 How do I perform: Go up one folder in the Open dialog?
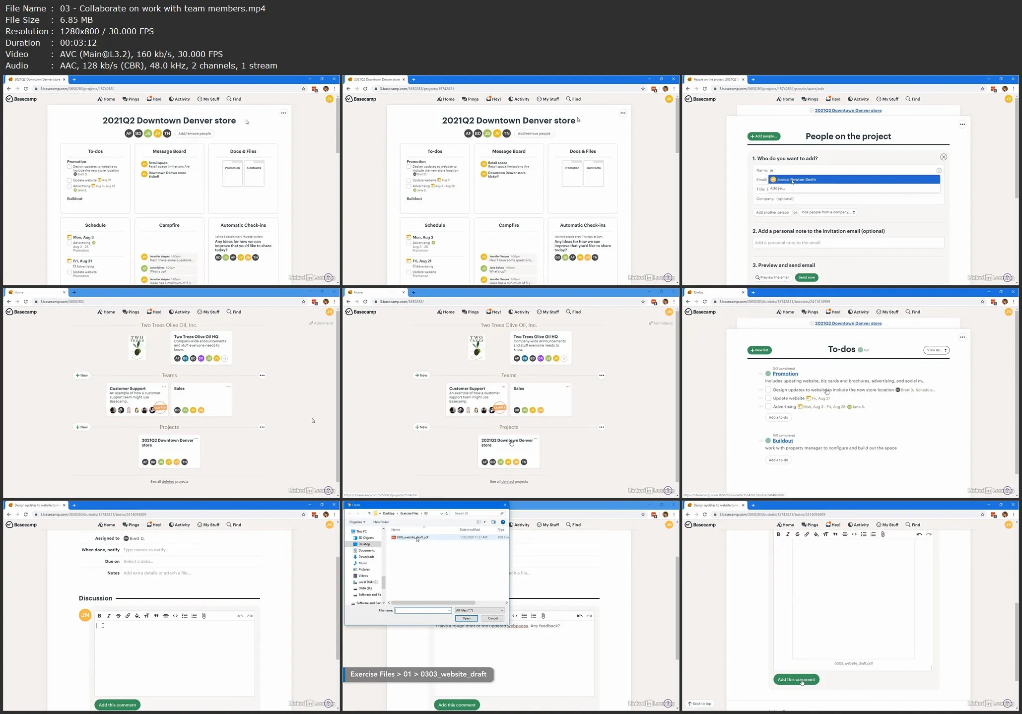tap(369, 514)
